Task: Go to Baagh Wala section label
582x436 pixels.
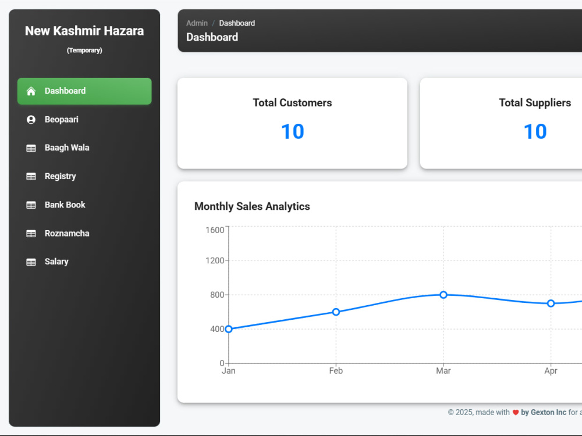Action: point(67,148)
